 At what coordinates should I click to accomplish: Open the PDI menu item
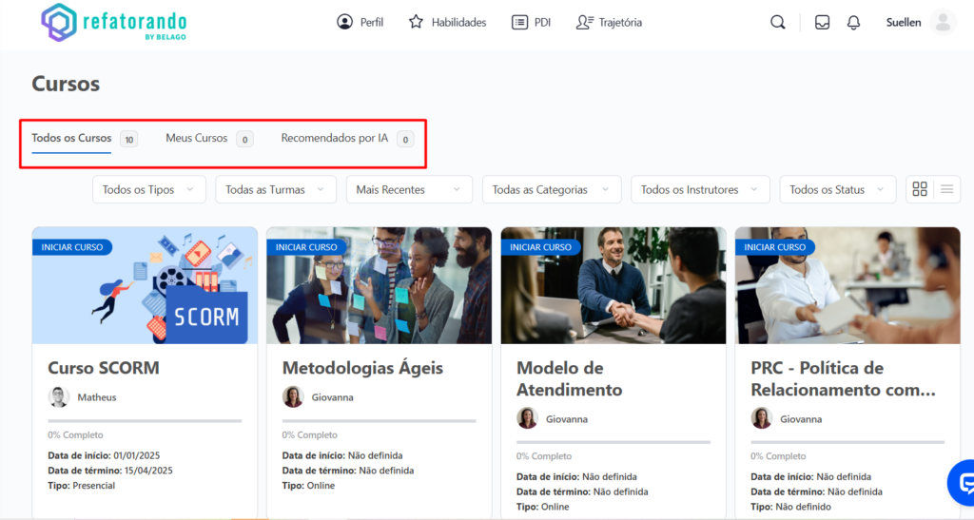coord(532,22)
